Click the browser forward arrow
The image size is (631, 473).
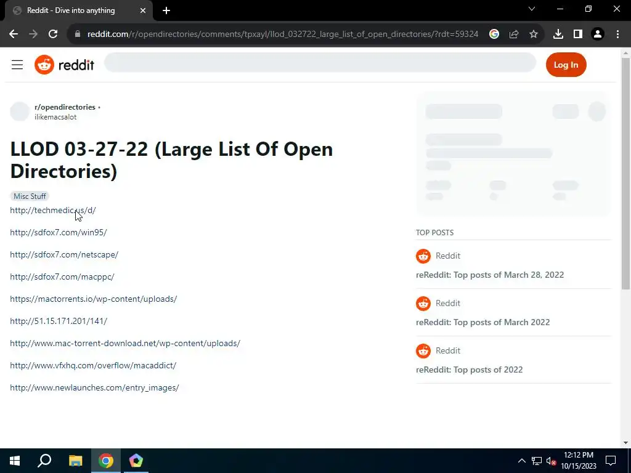click(x=33, y=34)
